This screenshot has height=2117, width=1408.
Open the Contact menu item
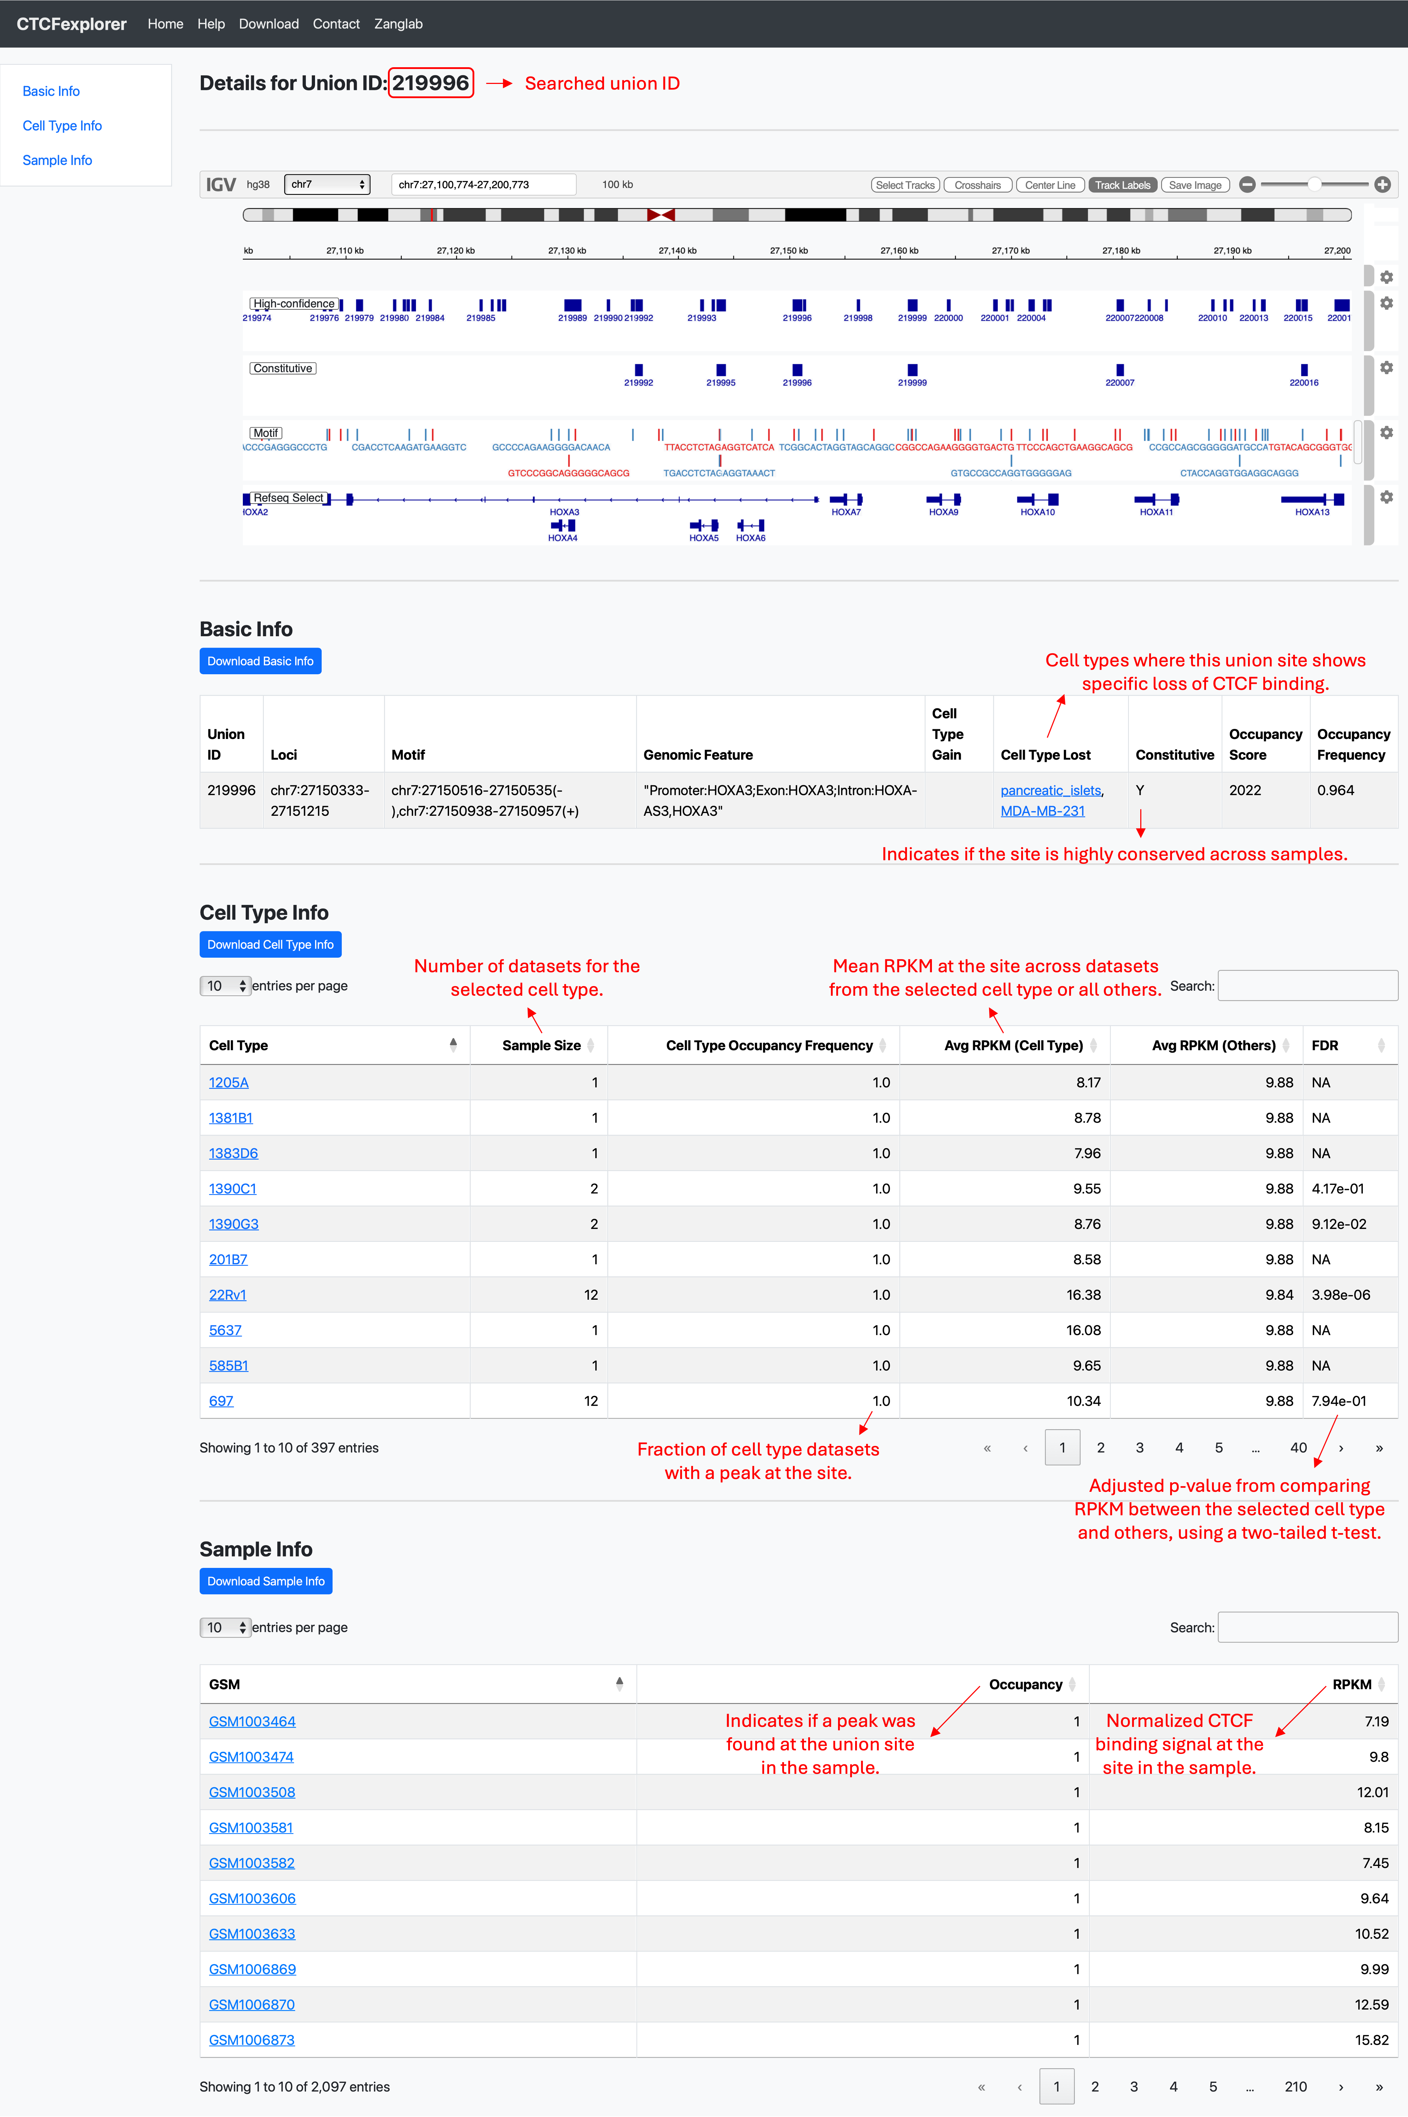tap(336, 24)
